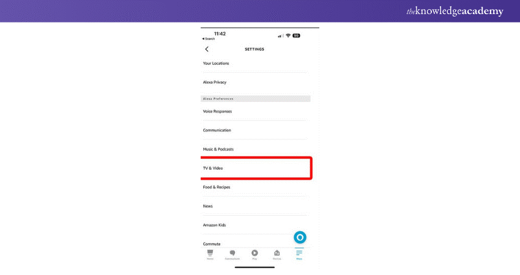Open Voice Responses settings

tap(255, 111)
